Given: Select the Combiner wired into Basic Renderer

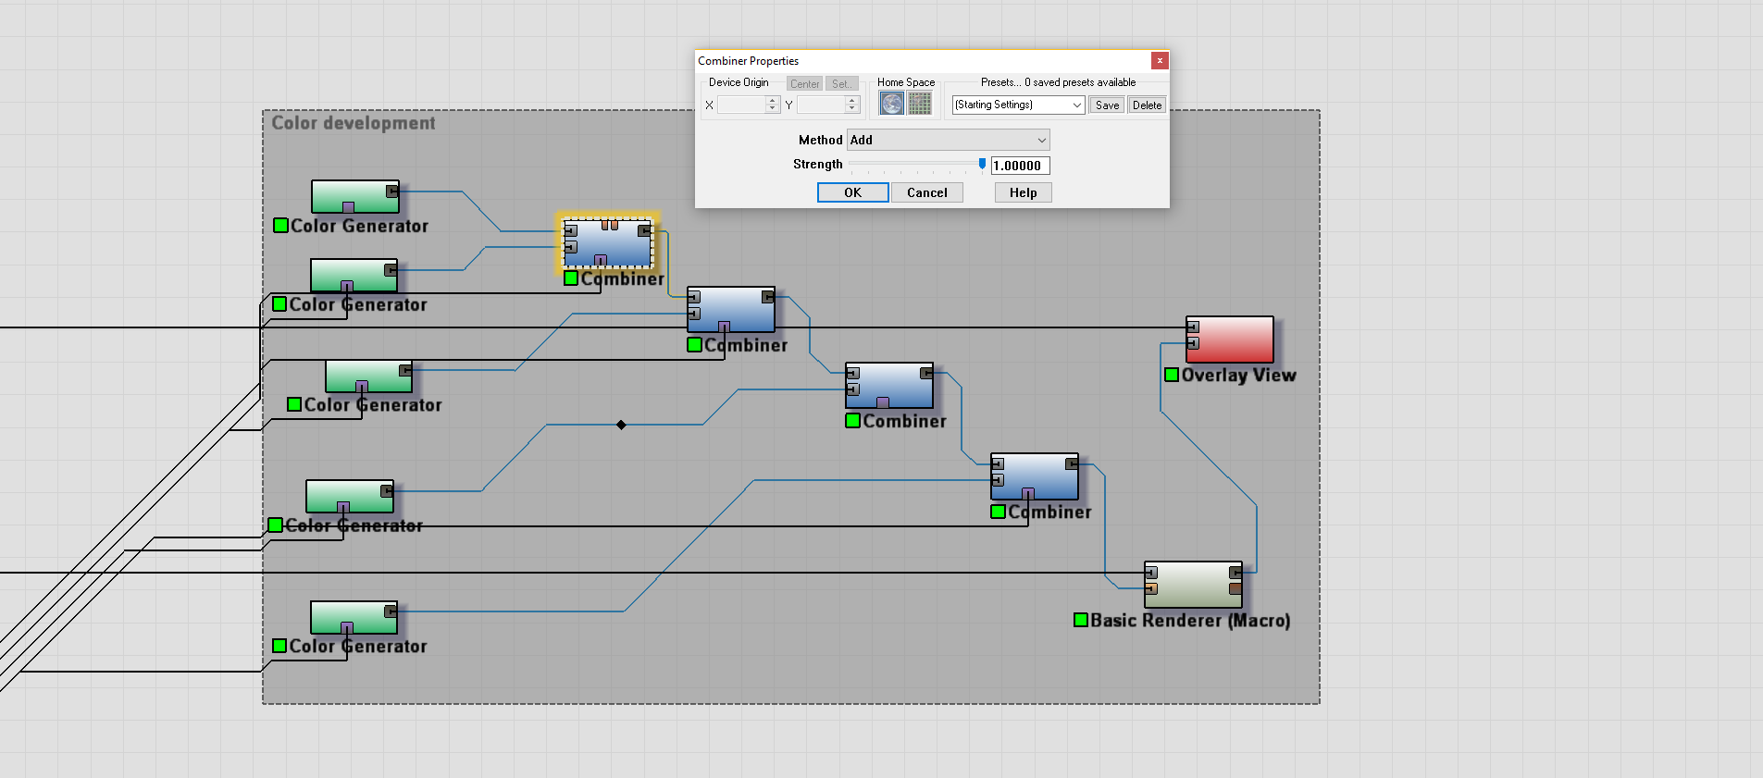Looking at the screenshot, I should click(x=1034, y=476).
